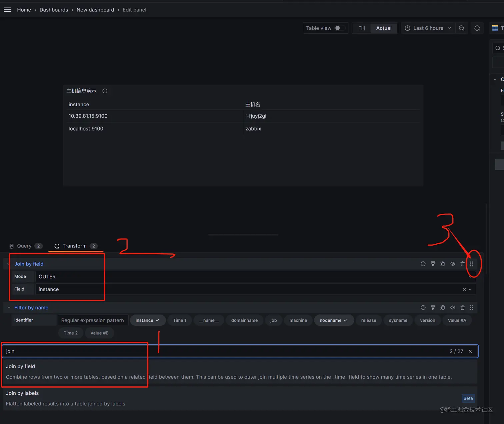This screenshot has width=504, height=424.
Task: Toggle the Value #A field chip
Action: coord(457,320)
